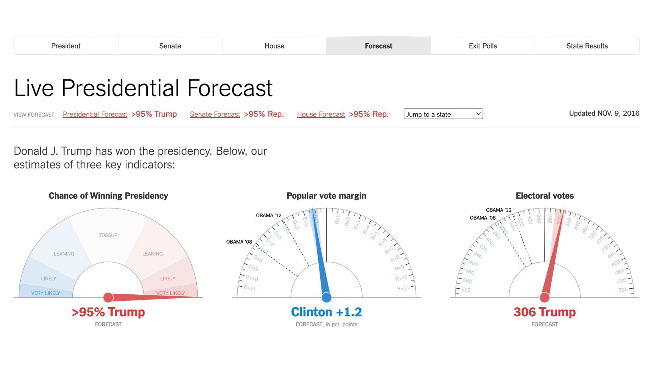Navigate to the State Results tab
The image size is (649, 365).
pos(587,46)
